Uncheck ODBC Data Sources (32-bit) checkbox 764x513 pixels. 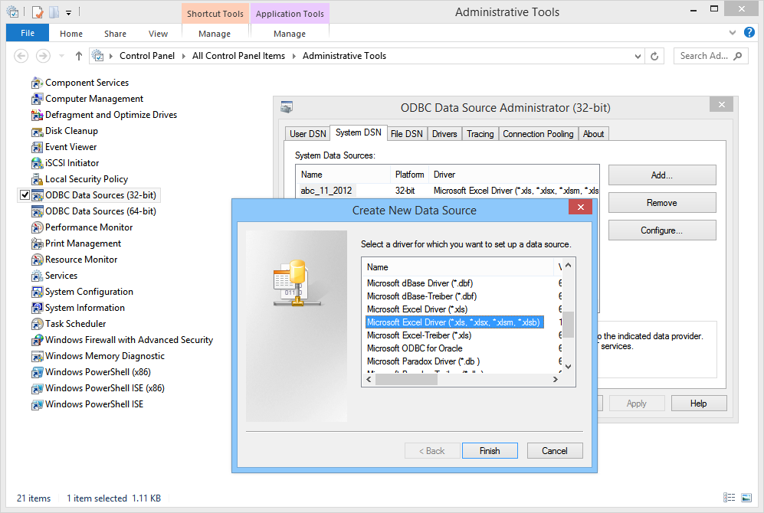pyautogui.click(x=25, y=195)
